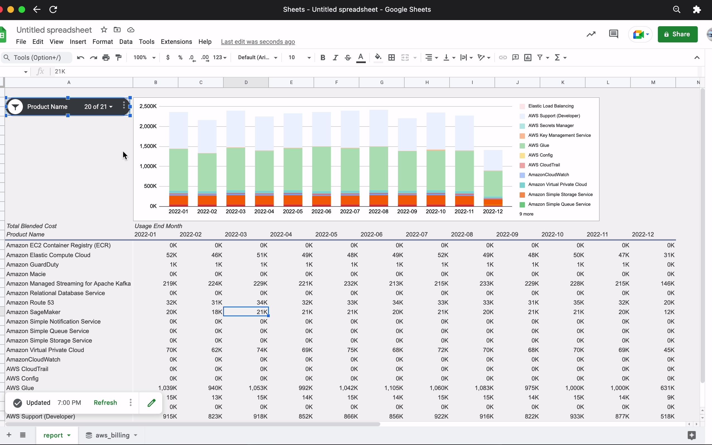Open the Google Meet call dropdown

[647, 34]
